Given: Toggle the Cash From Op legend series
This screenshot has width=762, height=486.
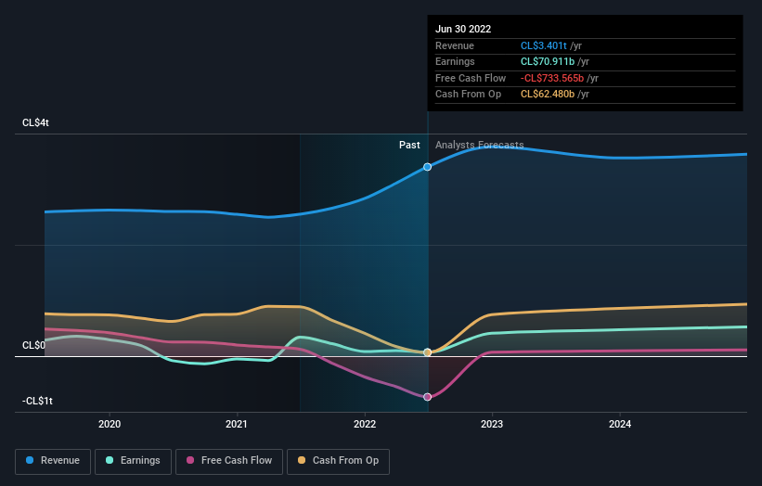Looking at the screenshot, I should pos(338,461).
